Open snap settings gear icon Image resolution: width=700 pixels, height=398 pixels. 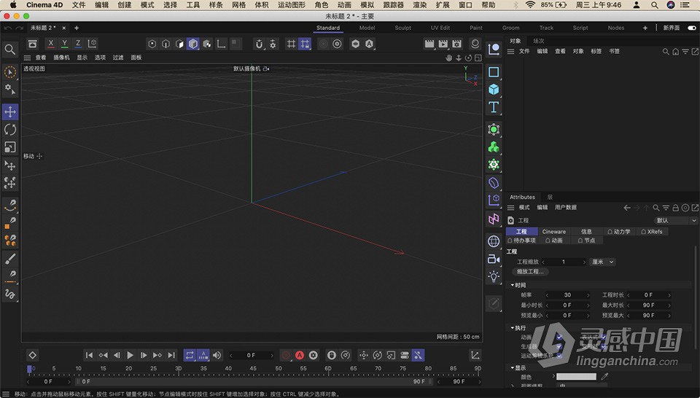[x=273, y=44]
